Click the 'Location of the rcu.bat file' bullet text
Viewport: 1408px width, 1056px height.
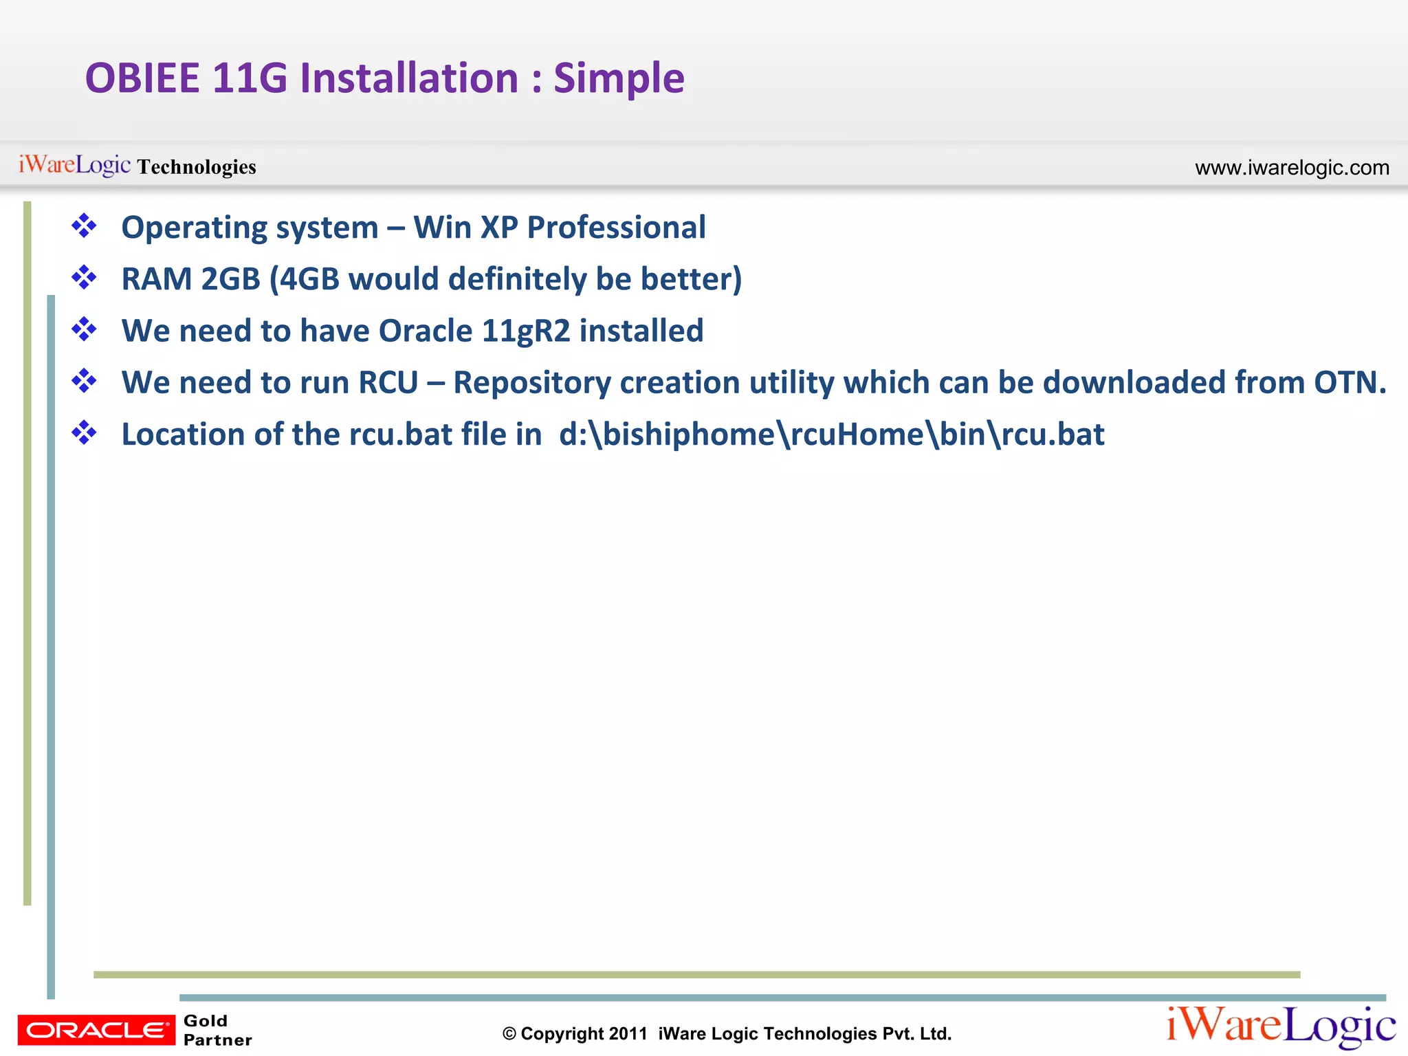[x=613, y=434]
